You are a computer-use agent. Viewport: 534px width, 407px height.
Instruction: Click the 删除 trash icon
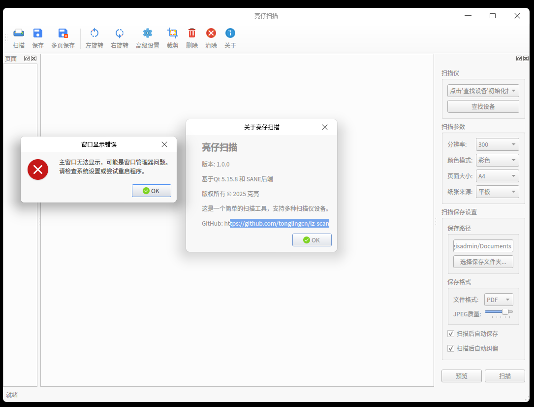tap(192, 38)
